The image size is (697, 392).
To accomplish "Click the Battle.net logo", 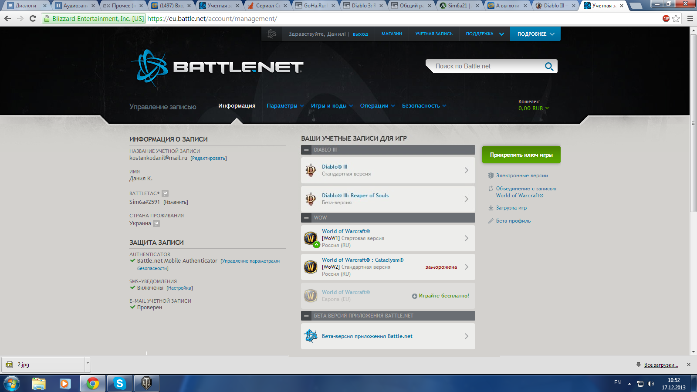I will pyautogui.click(x=217, y=67).
